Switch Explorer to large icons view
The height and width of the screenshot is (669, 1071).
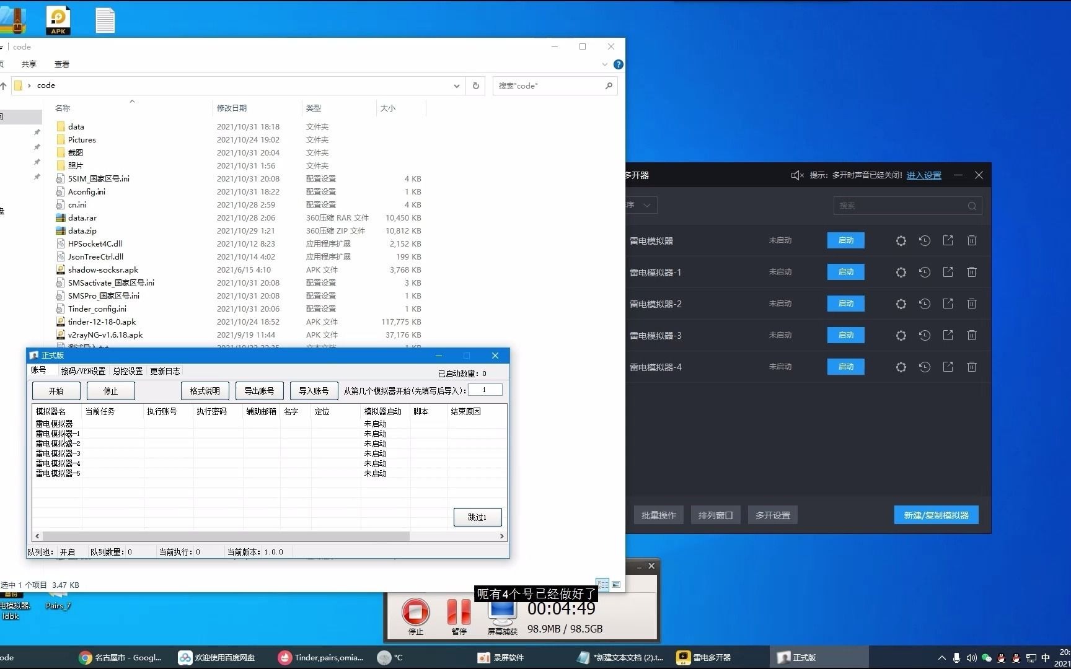click(616, 584)
